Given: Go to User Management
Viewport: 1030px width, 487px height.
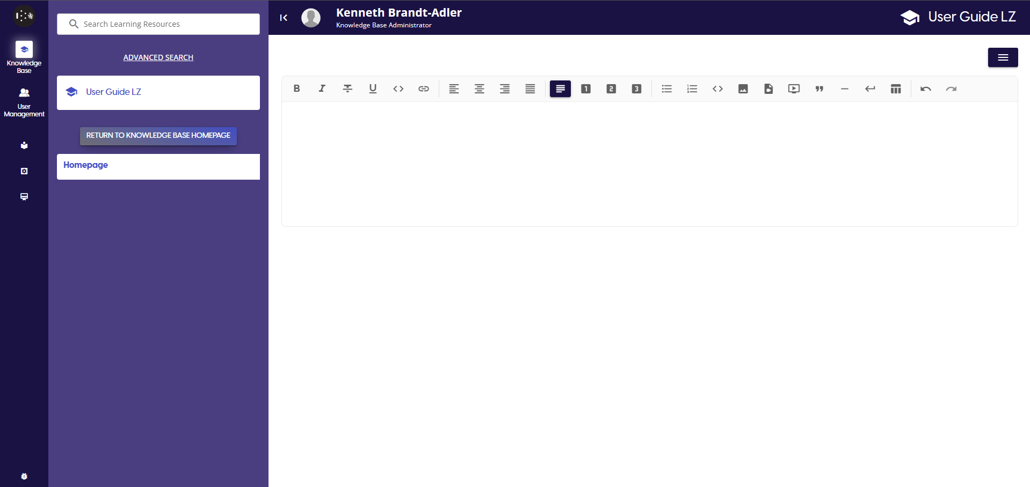Looking at the screenshot, I should pyautogui.click(x=24, y=102).
